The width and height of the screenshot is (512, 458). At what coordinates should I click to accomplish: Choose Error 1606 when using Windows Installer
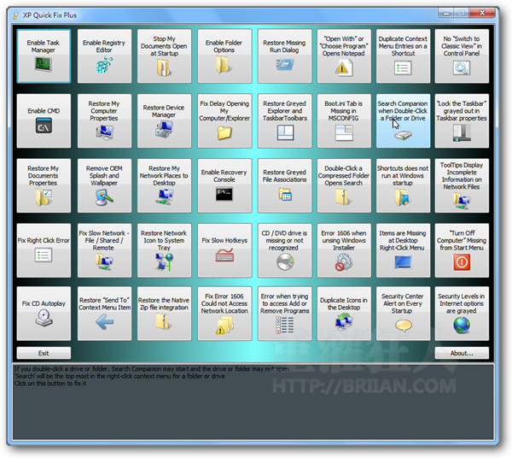(x=343, y=248)
